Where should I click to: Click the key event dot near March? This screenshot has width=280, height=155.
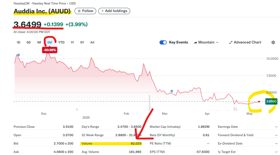tap(172, 91)
